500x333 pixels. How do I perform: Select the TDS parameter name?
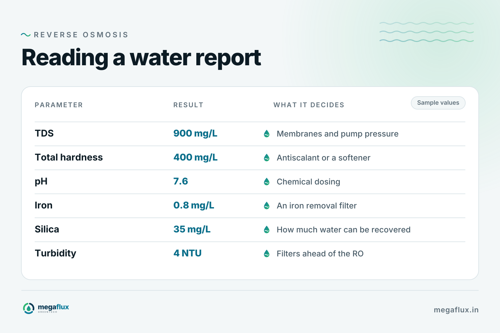pyautogui.click(x=44, y=133)
